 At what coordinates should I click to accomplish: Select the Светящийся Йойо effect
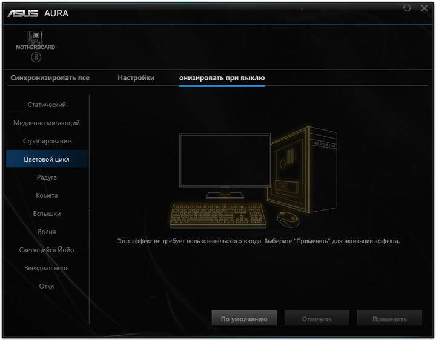pyautogui.click(x=47, y=250)
